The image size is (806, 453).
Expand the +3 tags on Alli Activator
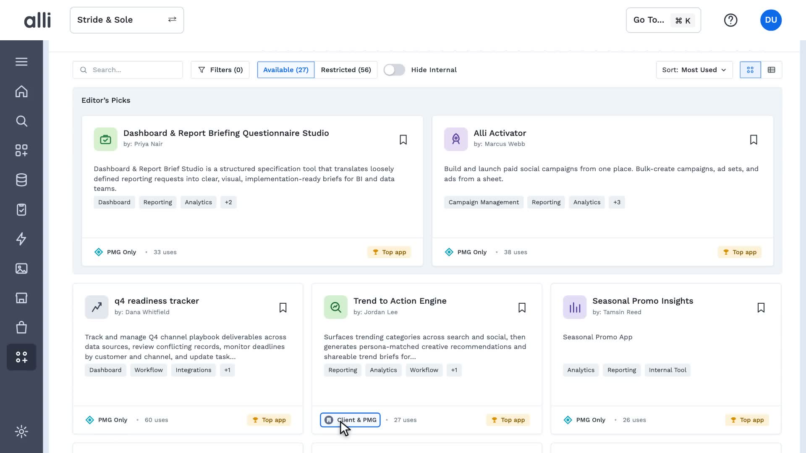[617, 202]
